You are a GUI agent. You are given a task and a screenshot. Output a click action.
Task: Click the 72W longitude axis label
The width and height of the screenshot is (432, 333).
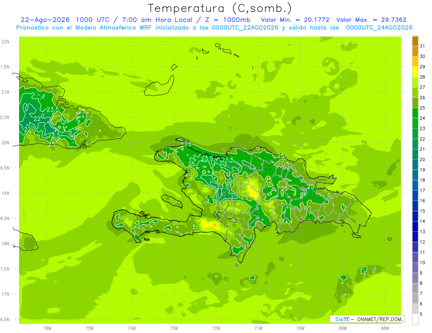(x=216, y=328)
